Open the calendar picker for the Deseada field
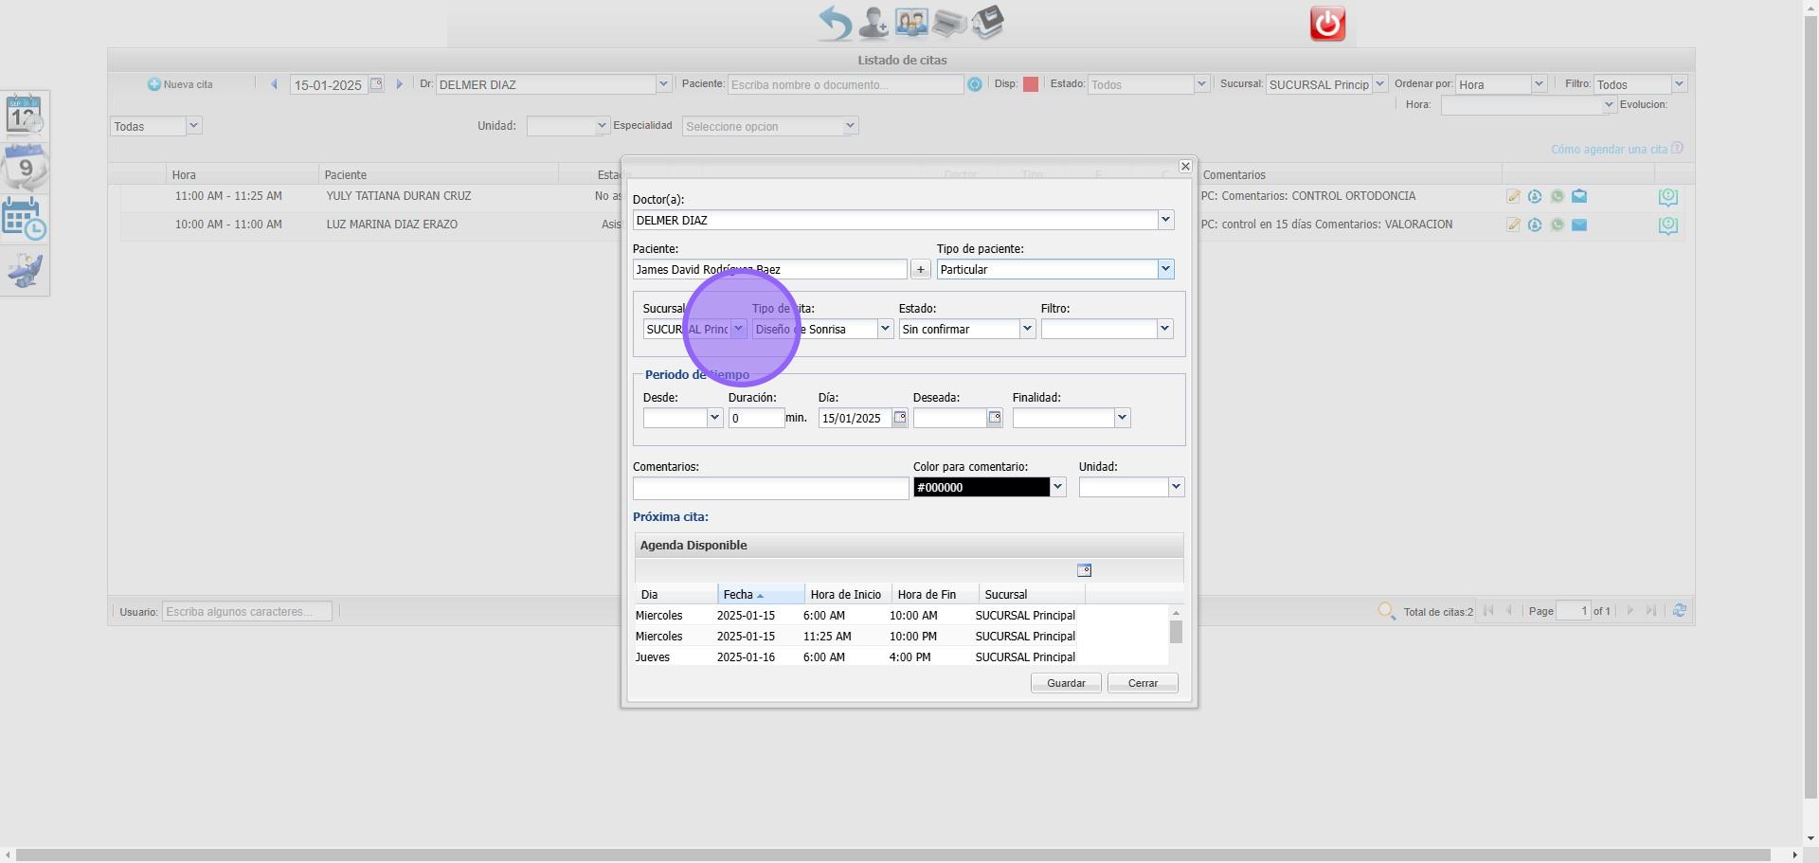 click(x=994, y=418)
